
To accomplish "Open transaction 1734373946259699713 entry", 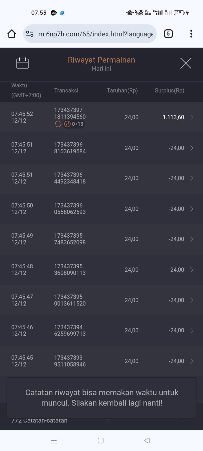I will click(70, 330).
